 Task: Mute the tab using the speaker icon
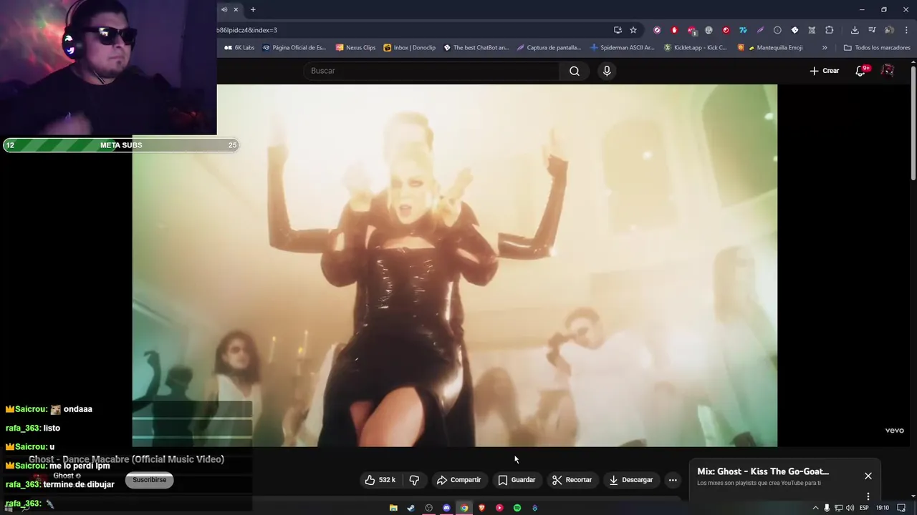click(224, 9)
